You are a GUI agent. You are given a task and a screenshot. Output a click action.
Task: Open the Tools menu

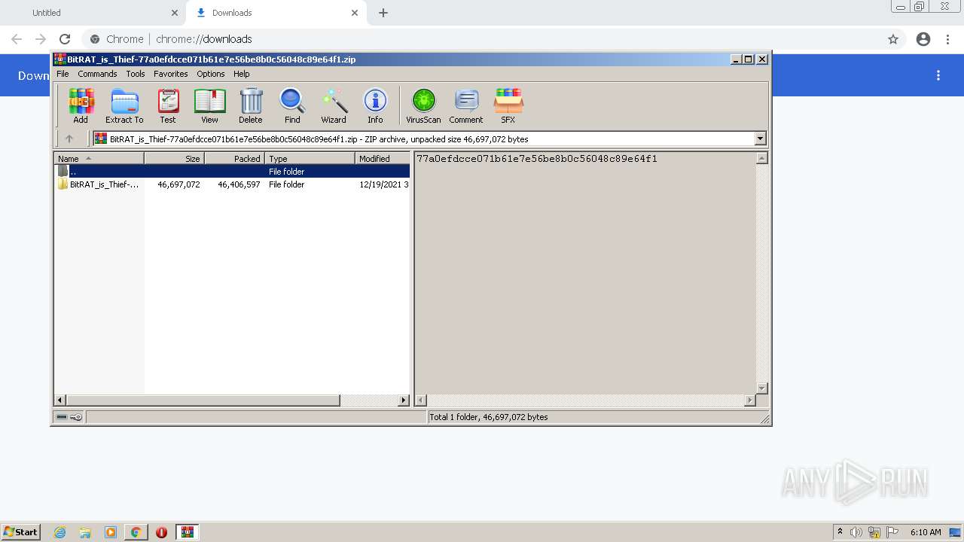pyautogui.click(x=136, y=74)
